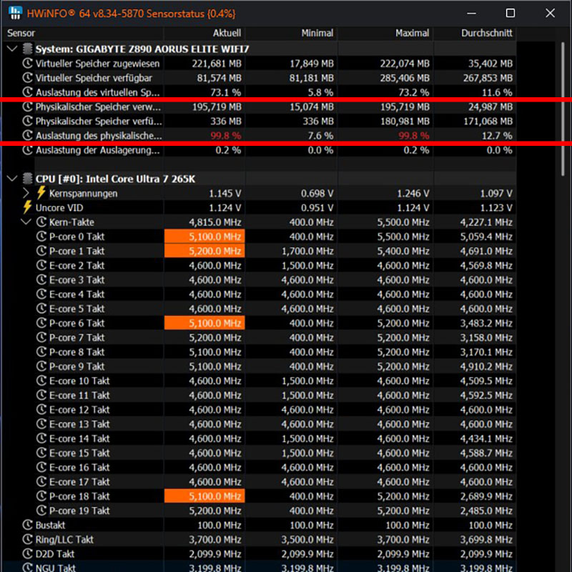Screen dimensions: 572x572
Task: Click clock icon of Auslastung der Auslagerung...
Action: coord(27,149)
